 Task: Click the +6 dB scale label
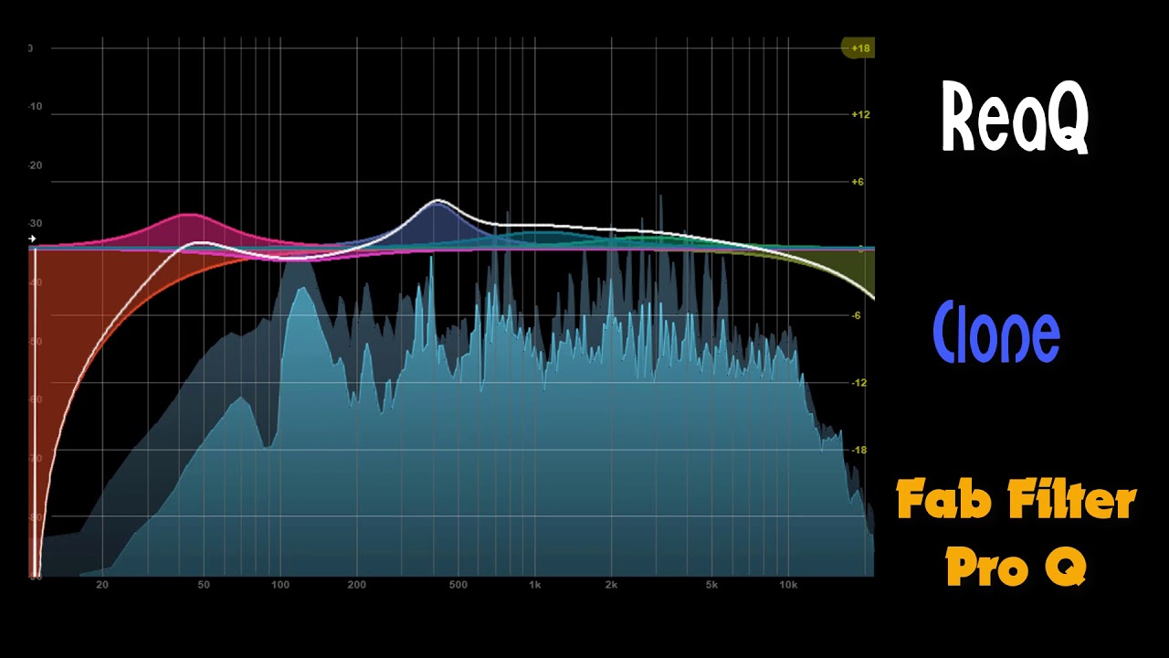(858, 182)
